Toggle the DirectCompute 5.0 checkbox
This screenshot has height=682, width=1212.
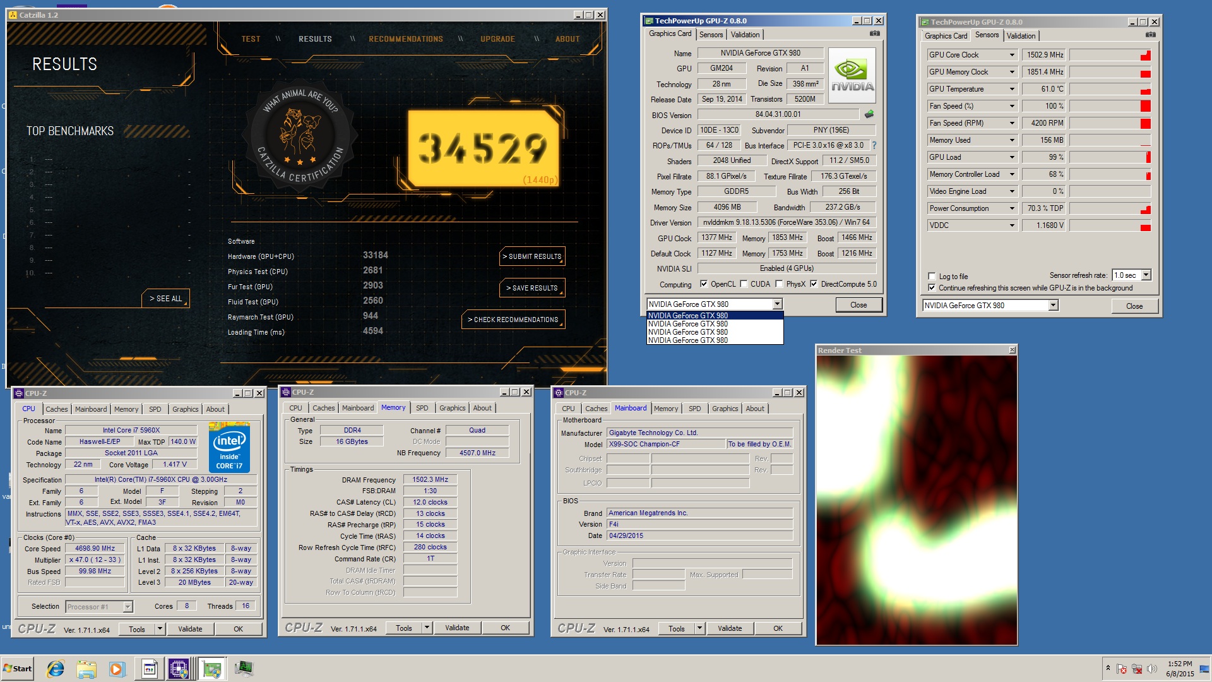(814, 284)
